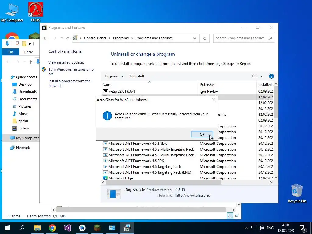Open File tab in File Explorer window
The height and width of the screenshot is (234, 312).
[11, 52]
